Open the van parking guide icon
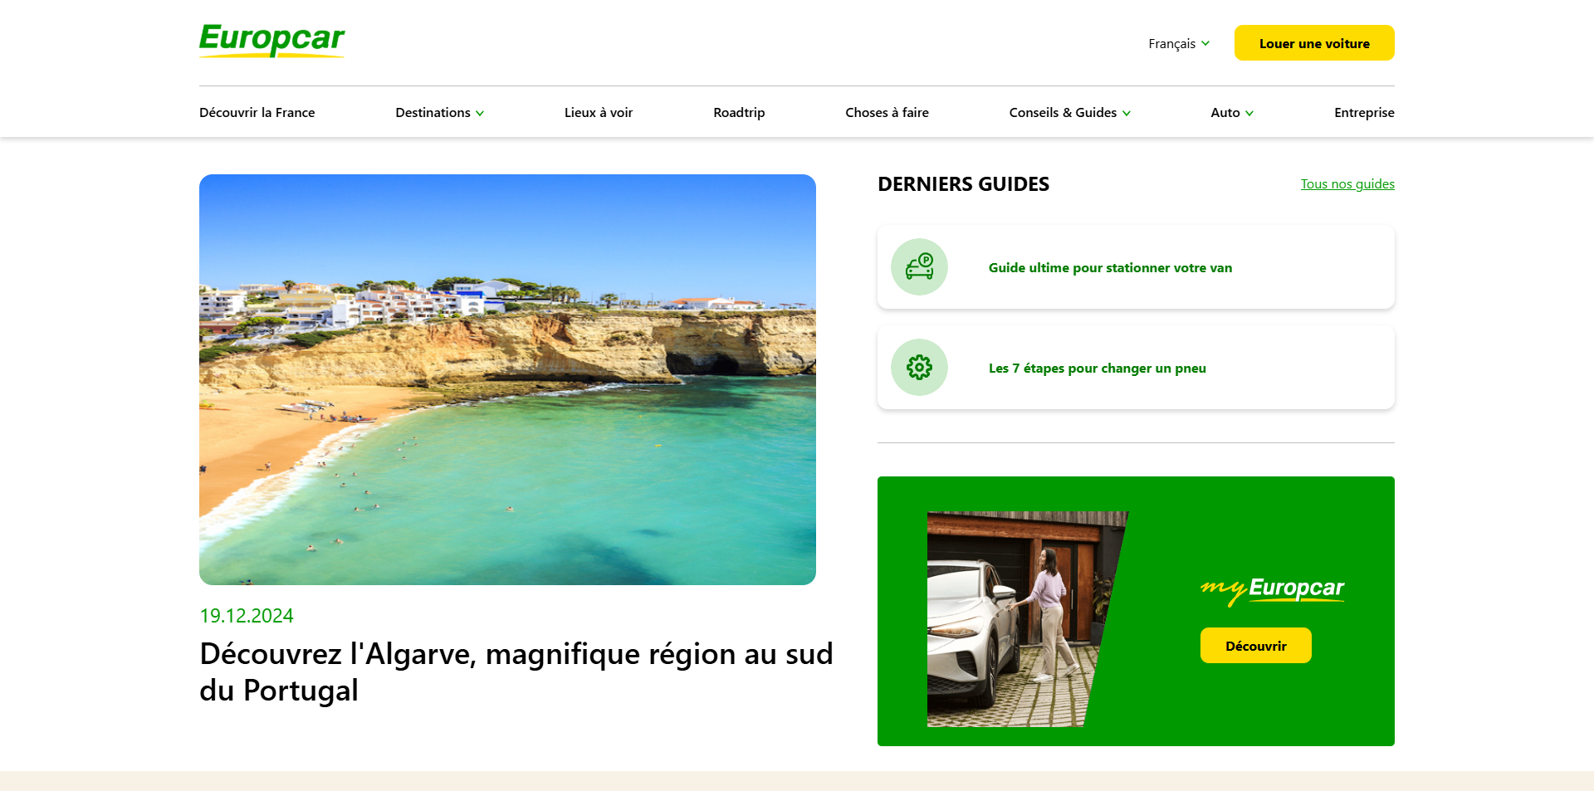 click(919, 267)
